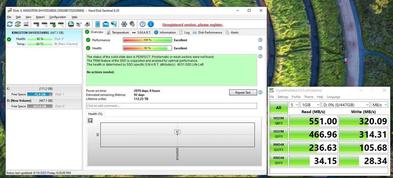Click the globe-over-disk toolbar icon

(71, 24)
